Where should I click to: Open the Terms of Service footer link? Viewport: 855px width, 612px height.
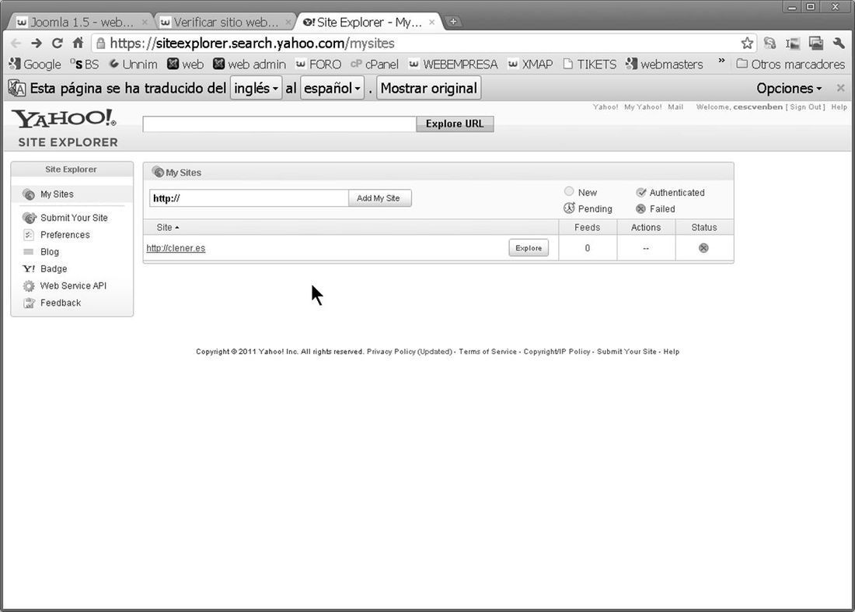(487, 351)
